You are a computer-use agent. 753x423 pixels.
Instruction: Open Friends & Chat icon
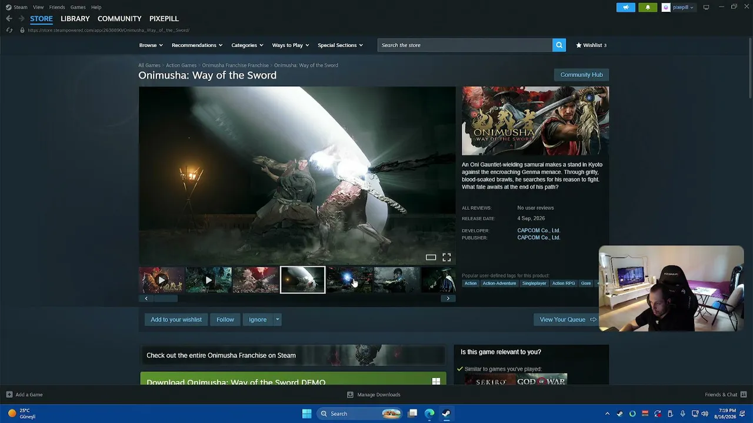point(744,395)
